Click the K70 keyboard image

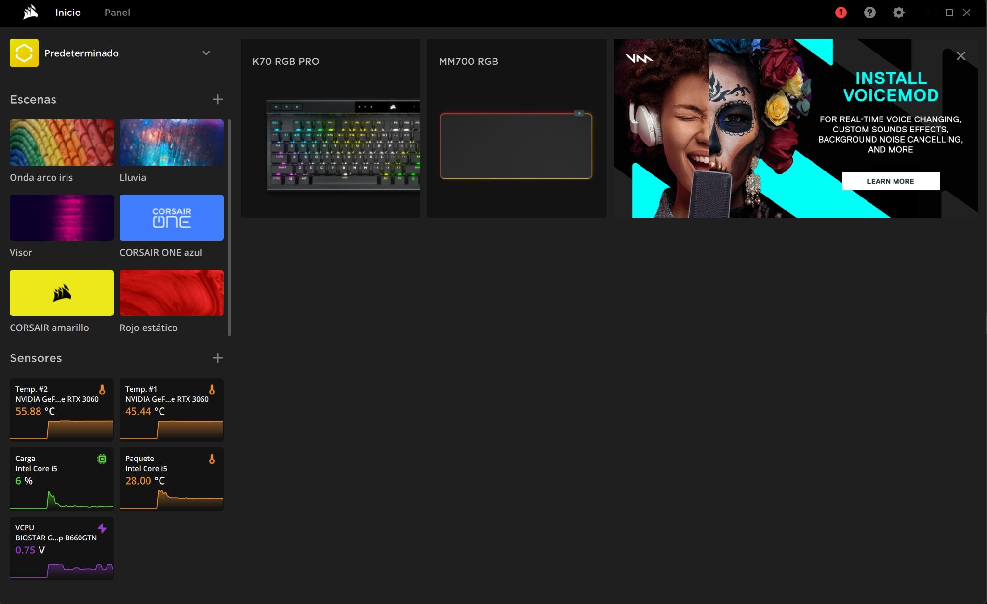tap(343, 145)
